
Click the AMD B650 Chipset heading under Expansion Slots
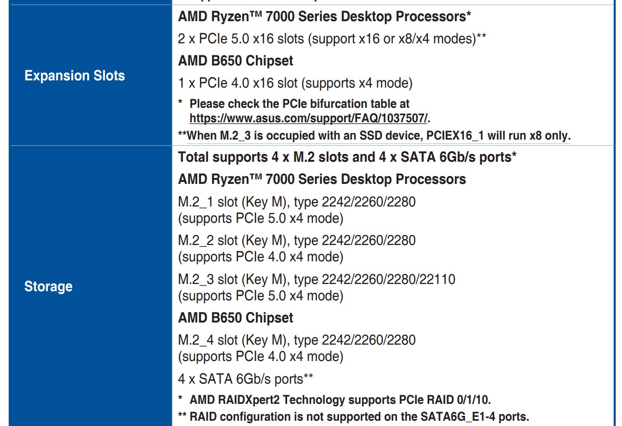[236, 61]
